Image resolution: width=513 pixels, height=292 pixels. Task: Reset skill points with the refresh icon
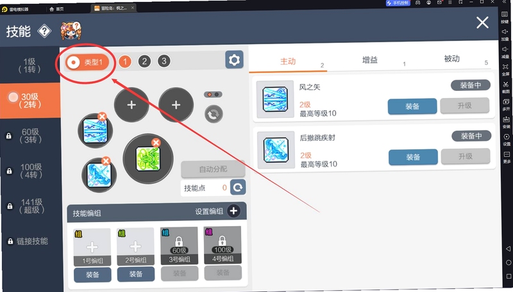pos(238,187)
